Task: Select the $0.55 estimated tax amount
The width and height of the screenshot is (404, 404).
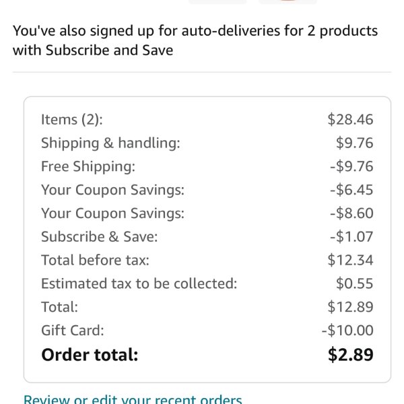Action: (x=355, y=283)
